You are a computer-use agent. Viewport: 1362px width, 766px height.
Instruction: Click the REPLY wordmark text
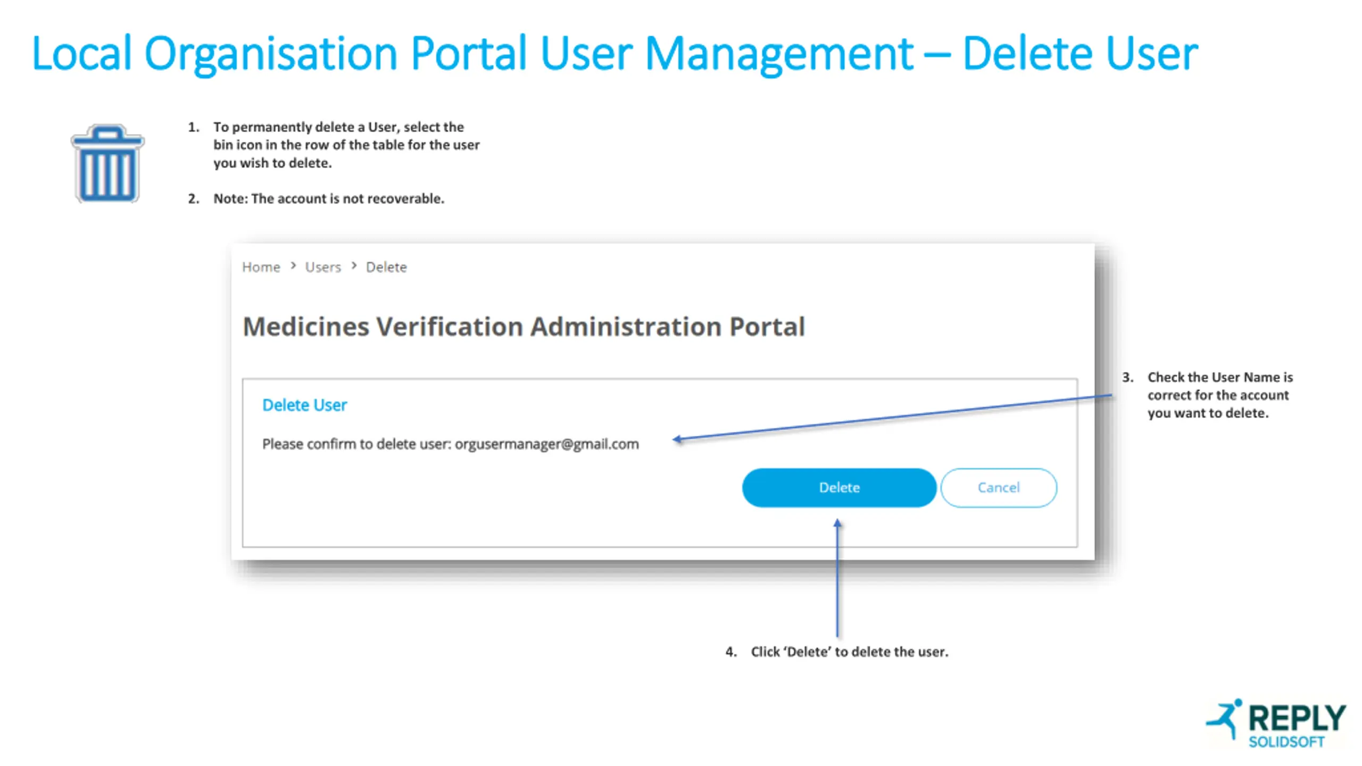coord(1297,718)
